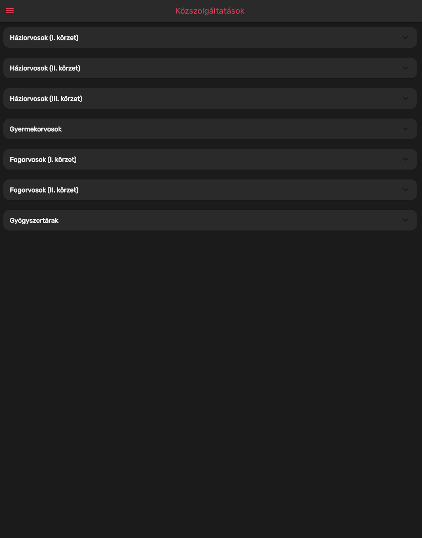Image resolution: width=422 pixels, height=538 pixels.
Task: Expand the Háziorvosok (III. körzet) heading
Action: click(x=46, y=99)
